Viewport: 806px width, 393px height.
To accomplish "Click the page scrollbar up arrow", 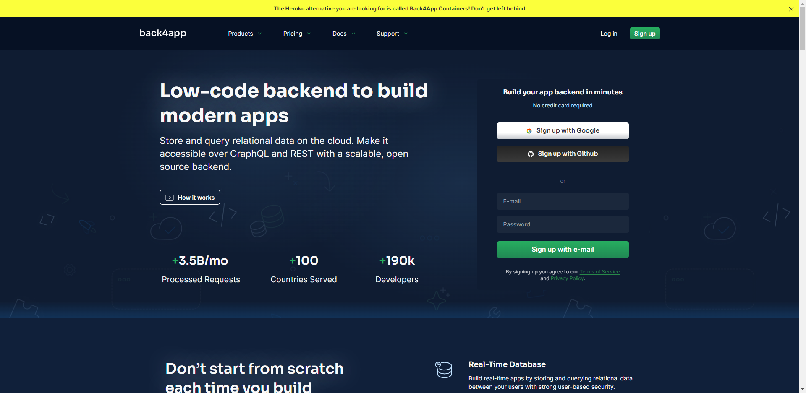I will [x=802, y=3].
